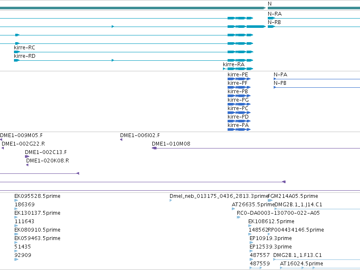
Task: Select the N gene label
Action: pos(269,4)
